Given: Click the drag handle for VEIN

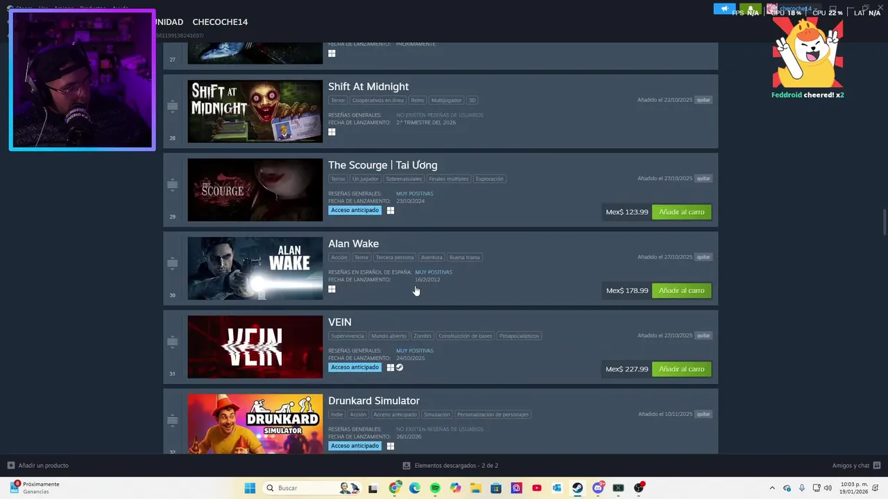Looking at the screenshot, I should (173, 342).
